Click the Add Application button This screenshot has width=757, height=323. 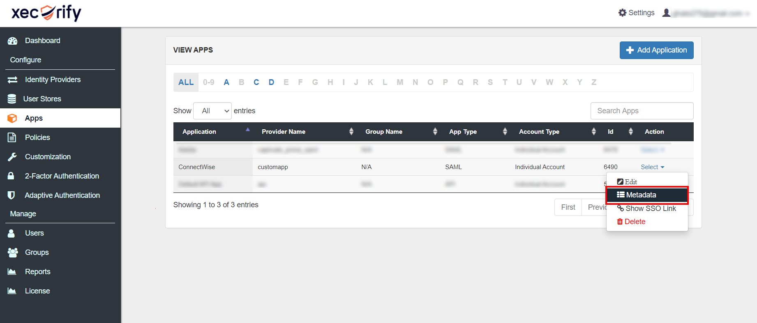(656, 50)
